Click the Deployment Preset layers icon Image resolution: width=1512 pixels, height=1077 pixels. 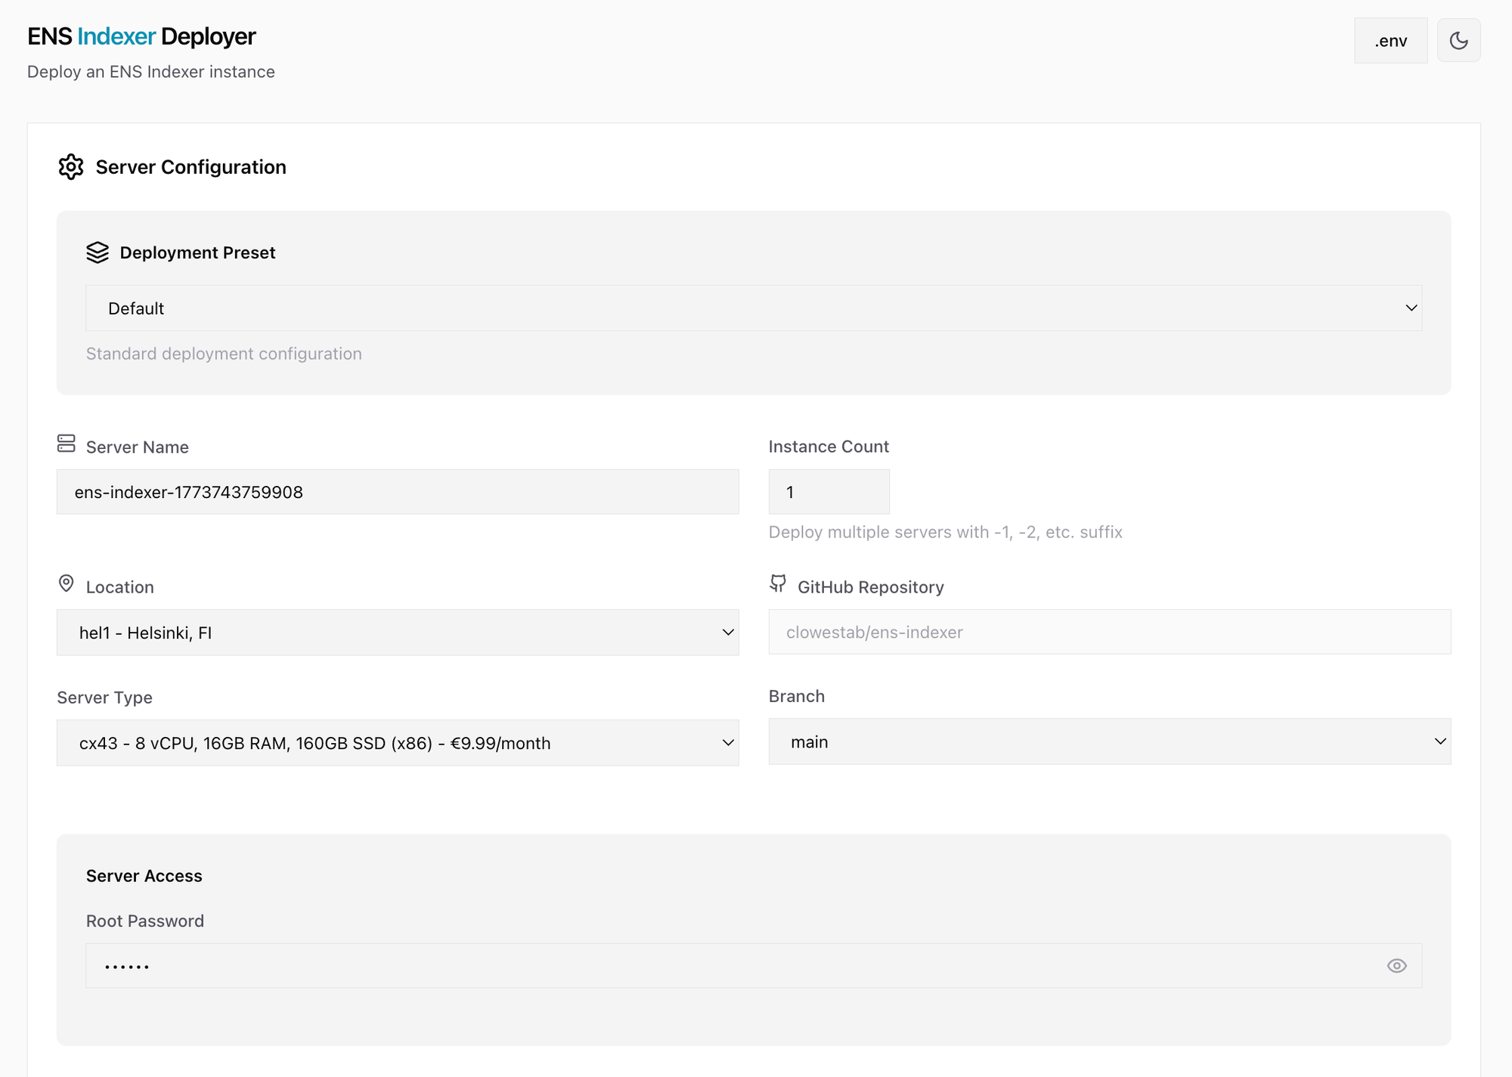click(x=98, y=252)
